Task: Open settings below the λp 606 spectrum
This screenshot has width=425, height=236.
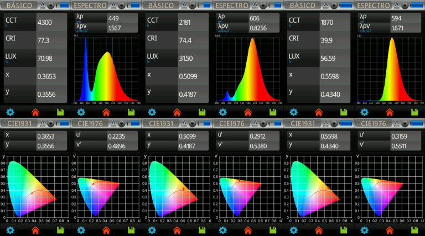Action: point(223,112)
